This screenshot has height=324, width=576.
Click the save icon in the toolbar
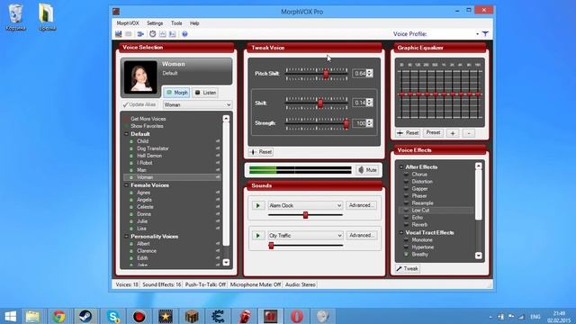point(118,34)
